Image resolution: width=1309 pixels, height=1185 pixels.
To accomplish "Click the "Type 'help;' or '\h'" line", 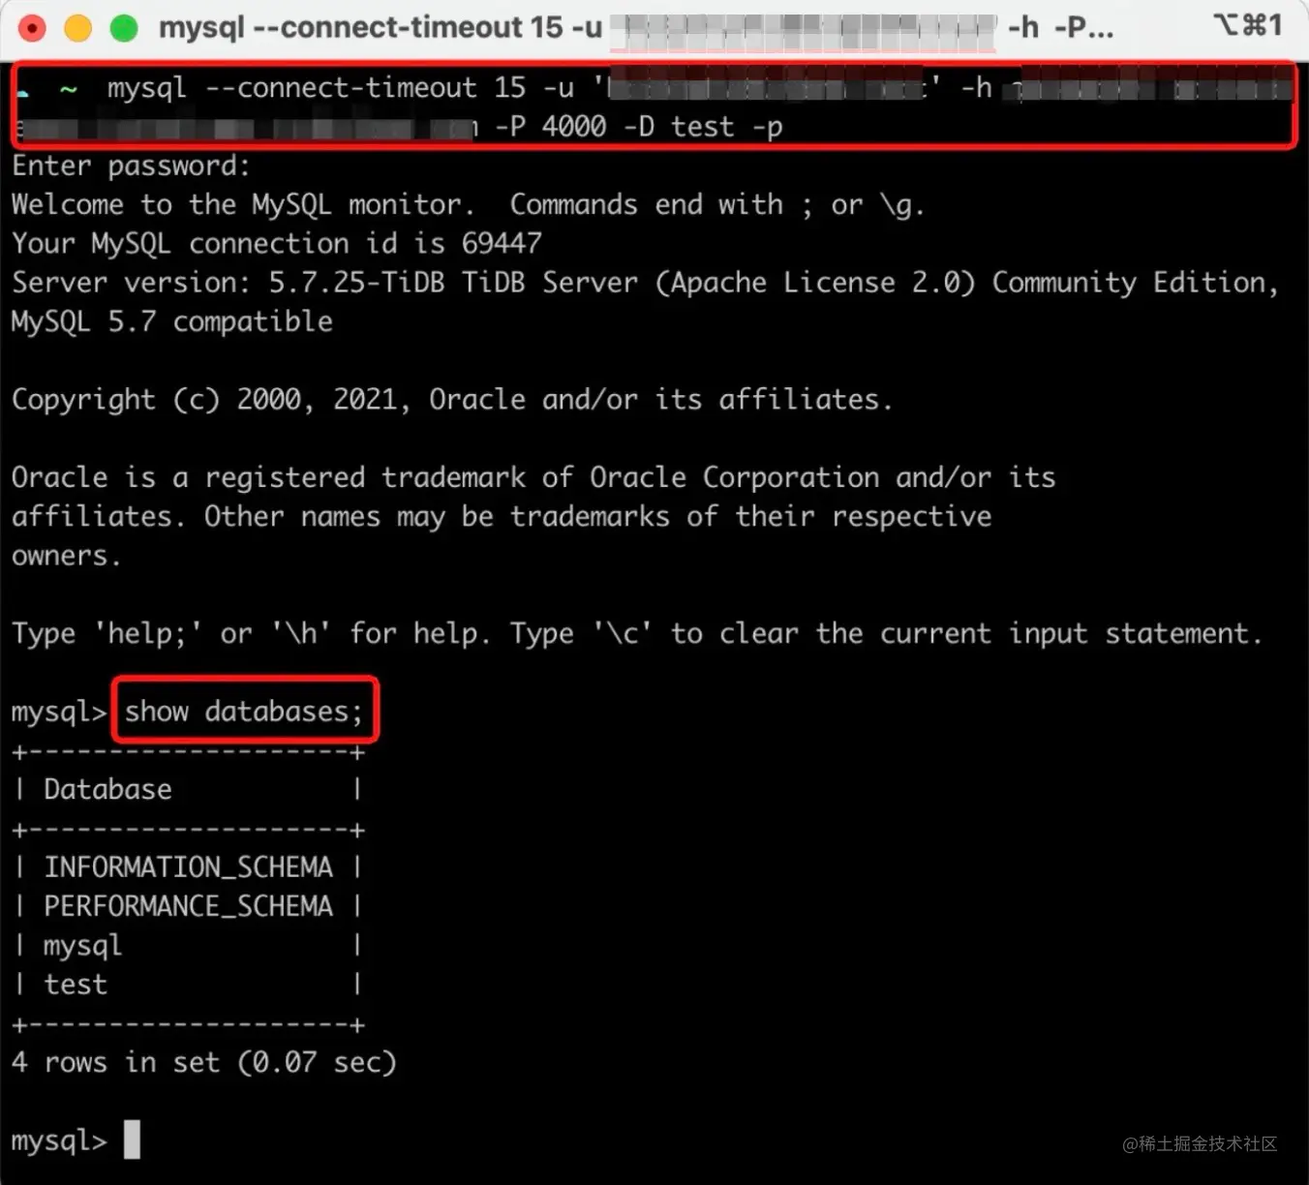I will click(636, 634).
